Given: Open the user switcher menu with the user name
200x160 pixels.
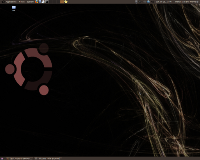Looking at the screenshot, I should (x=185, y=2).
